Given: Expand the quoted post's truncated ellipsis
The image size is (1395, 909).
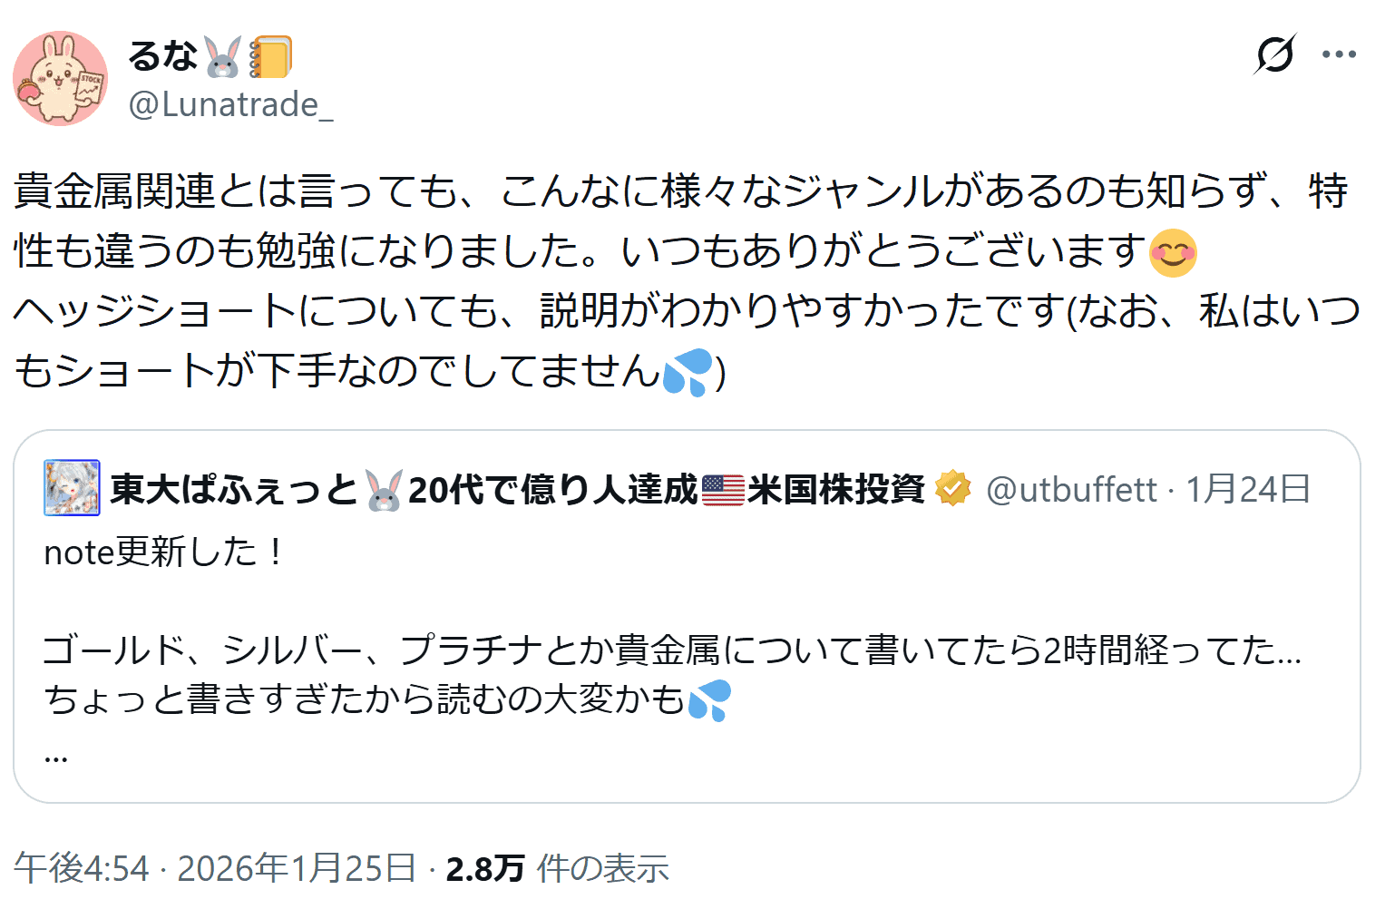Looking at the screenshot, I should [x=56, y=755].
